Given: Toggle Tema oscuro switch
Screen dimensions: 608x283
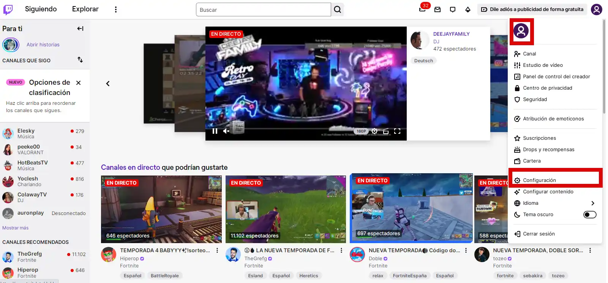Looking at the screenshot, I should (x=590, y=215).
